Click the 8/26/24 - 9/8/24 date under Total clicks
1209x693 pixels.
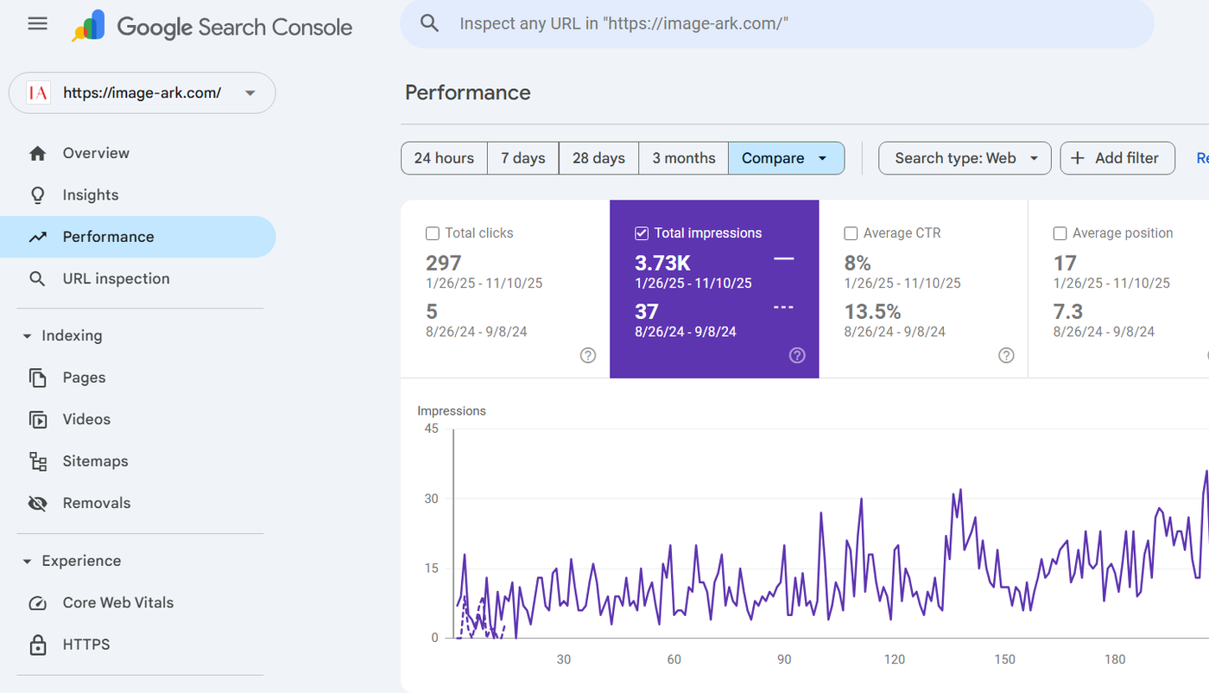click(x=477, y=332)
